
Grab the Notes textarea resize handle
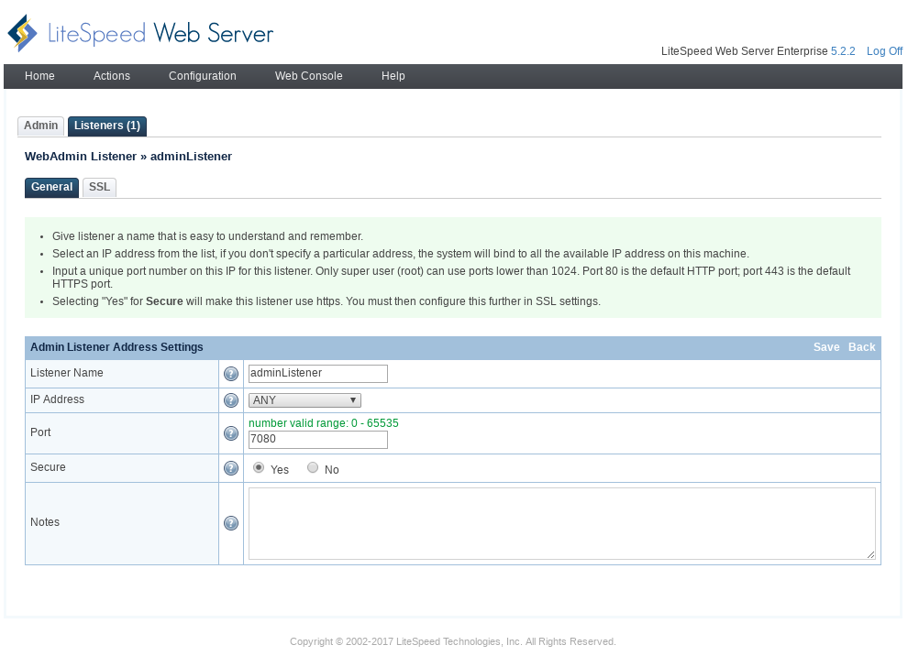(x=871, y=555)
